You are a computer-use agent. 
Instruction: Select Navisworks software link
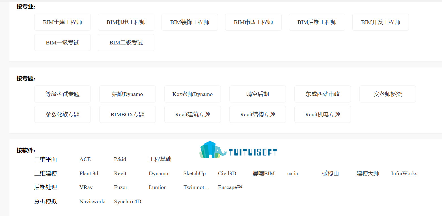coord(93,202)
